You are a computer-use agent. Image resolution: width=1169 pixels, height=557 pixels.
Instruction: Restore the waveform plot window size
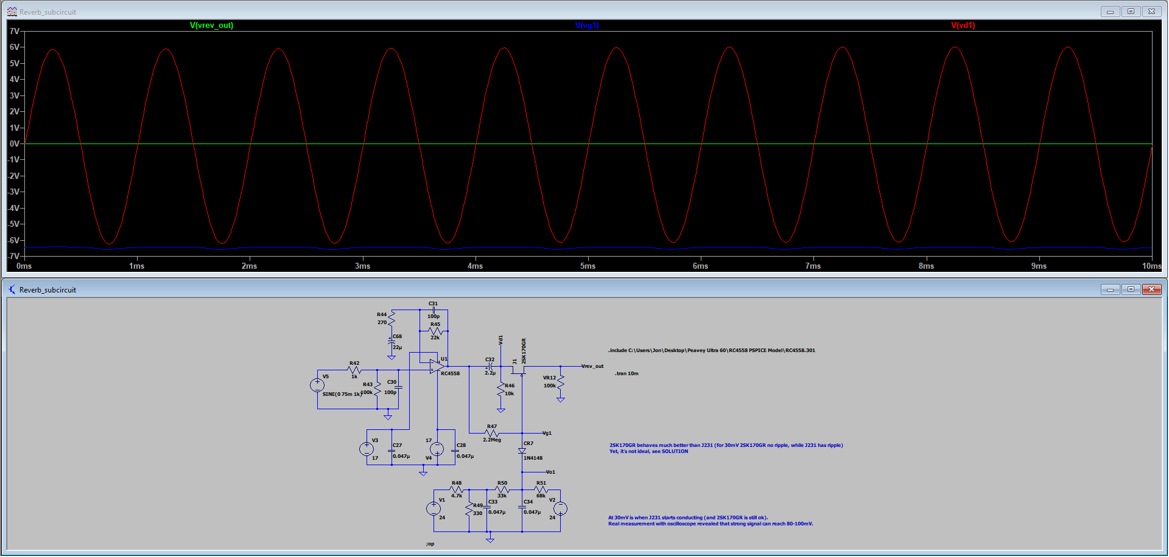pos(1131,12)
